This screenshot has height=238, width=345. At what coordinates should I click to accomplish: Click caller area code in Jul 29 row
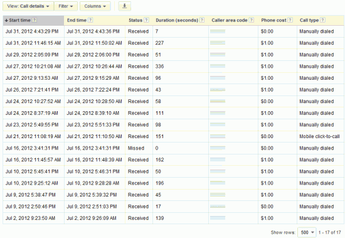[218, 55]
